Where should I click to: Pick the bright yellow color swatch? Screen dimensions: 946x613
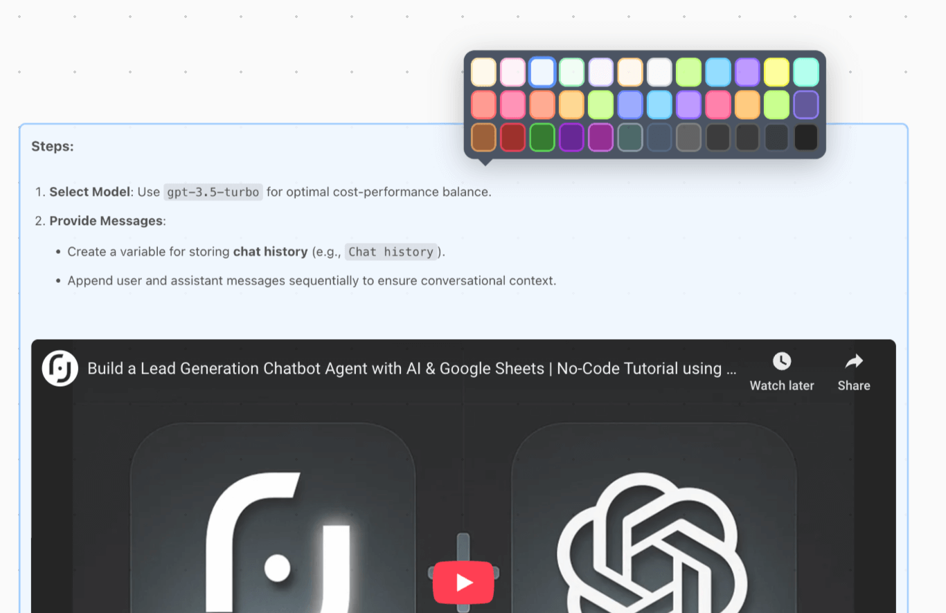point(776,72)
